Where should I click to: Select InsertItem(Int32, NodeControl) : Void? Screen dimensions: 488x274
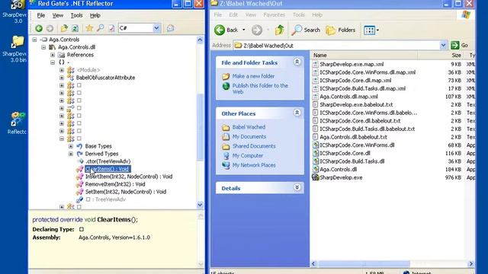[129, 177]
